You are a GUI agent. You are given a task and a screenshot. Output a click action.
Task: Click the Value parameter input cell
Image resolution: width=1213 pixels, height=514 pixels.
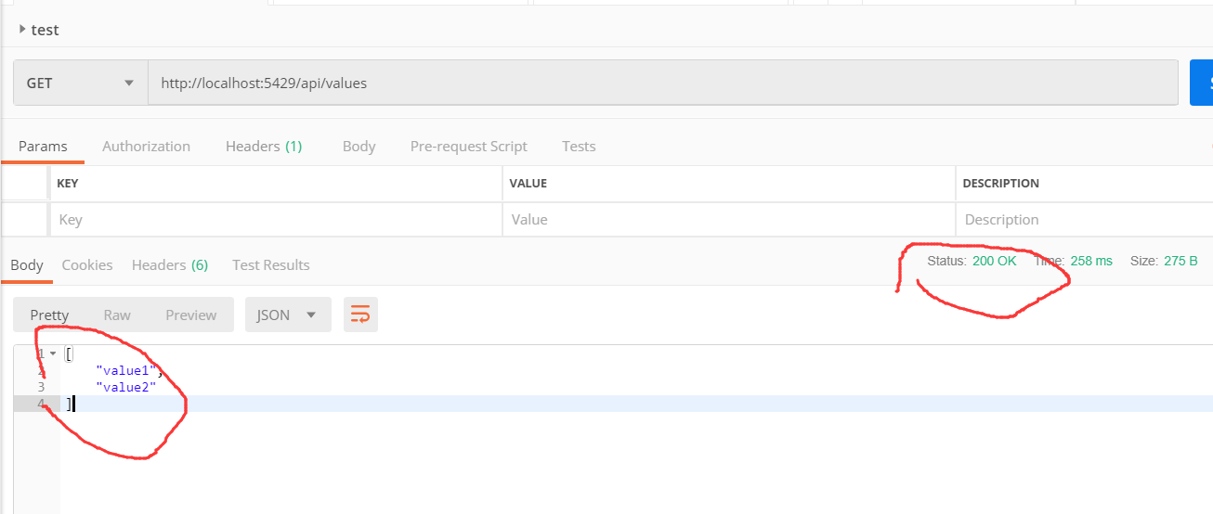(728, 220)
